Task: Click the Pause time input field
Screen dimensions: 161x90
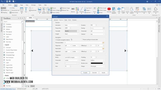Action: click(67, 28)
